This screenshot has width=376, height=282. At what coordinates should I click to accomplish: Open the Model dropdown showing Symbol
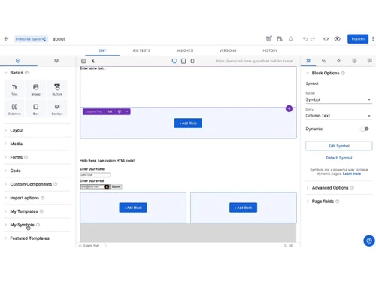click(338, 99)
